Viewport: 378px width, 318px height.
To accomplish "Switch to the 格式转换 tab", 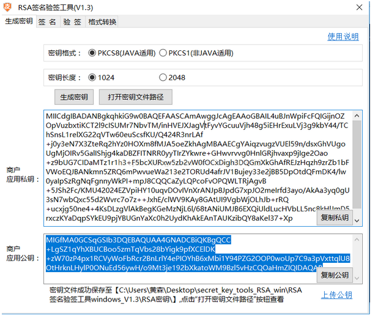I will [x=102, y=21].
